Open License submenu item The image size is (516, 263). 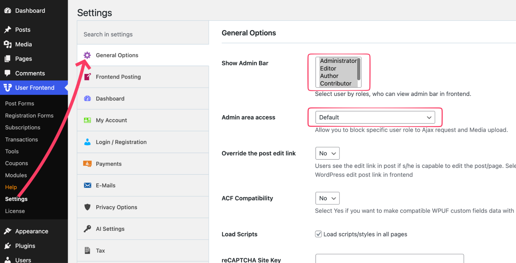(15, 211)
